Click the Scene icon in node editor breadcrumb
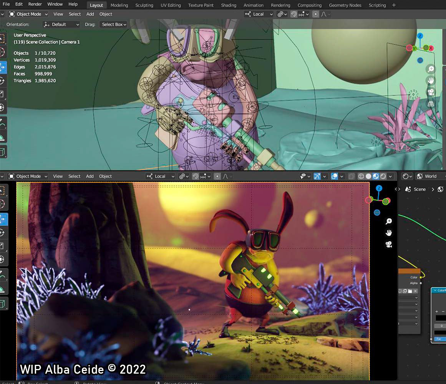Screen dimensions: 446x384 (408, 189)
